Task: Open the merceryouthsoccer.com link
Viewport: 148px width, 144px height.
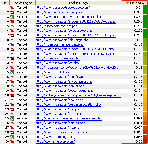Action: pos(61,132)
